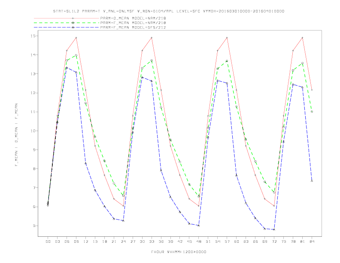Click x-axis label FHOUR VHHMM:1200>0000
Screen dimensions: 340x263
coord(179,252)
